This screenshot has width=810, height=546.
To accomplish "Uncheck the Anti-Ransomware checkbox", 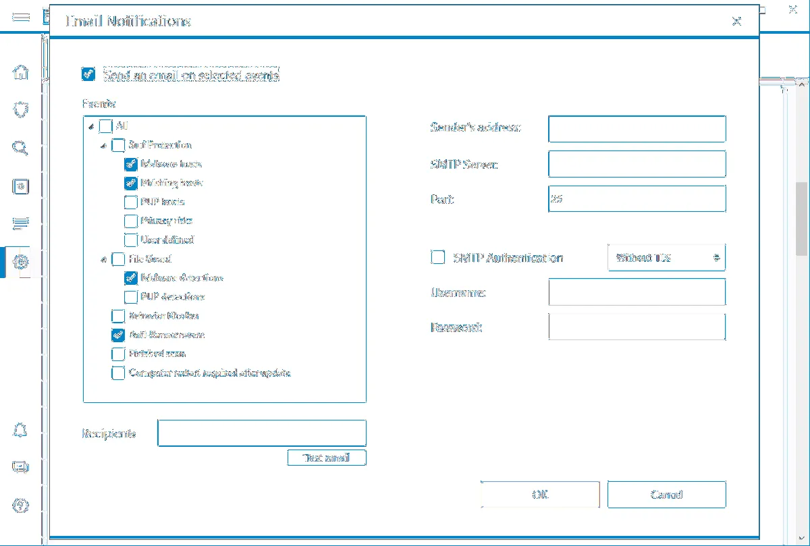I will tap(118, 335).
